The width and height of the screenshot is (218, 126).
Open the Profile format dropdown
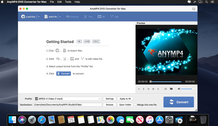(x=68, y=99)
